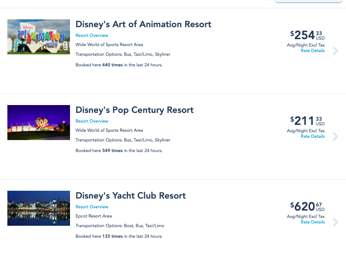Click Disney's Art of Animation Resort title

coord(143,24)
